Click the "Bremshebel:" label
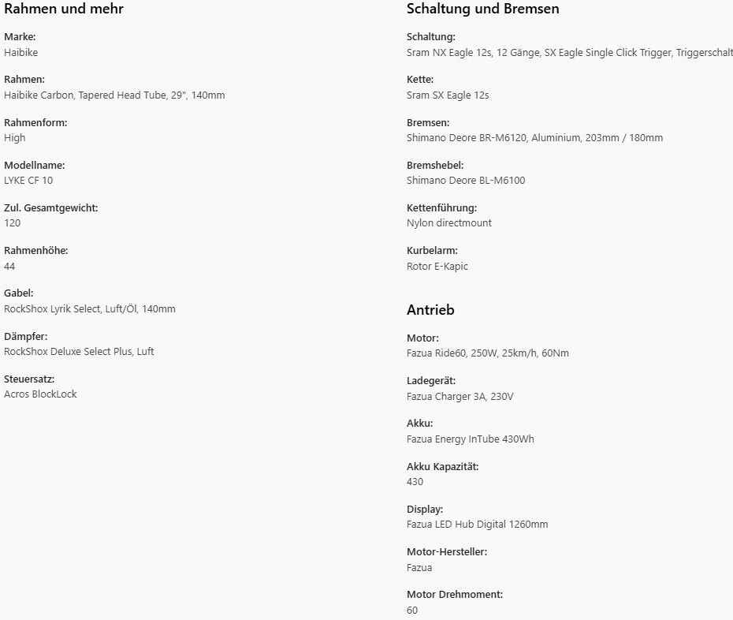Screen dimensions: 733x620 pos(435,165)
